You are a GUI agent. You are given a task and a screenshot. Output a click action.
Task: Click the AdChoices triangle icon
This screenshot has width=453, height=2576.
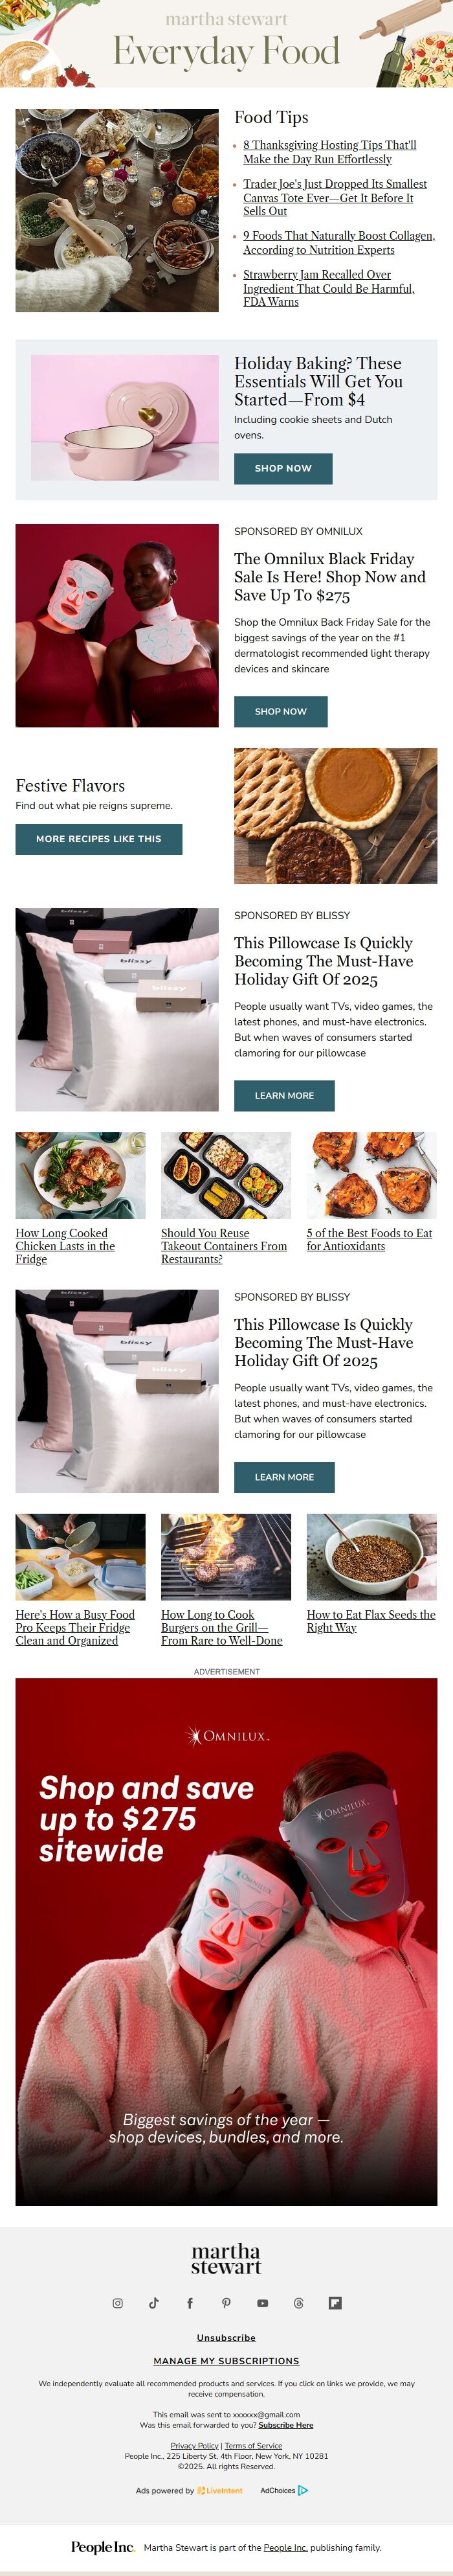click(x=303, y=2490)
